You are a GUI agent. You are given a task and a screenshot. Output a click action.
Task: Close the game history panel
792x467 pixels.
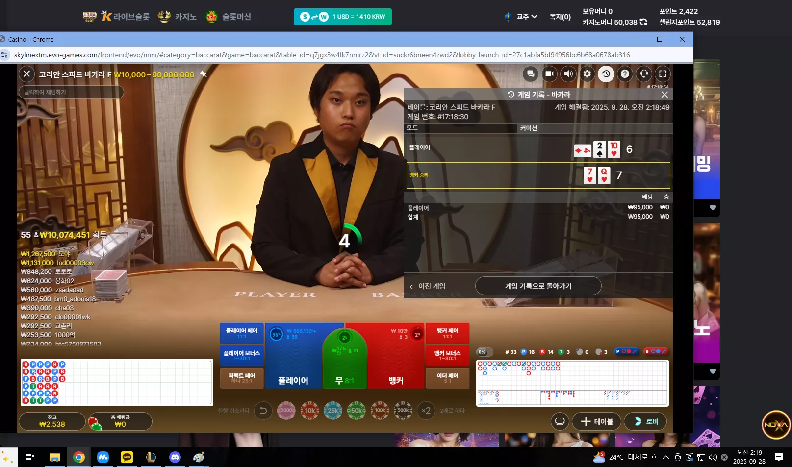coord(664,95)
